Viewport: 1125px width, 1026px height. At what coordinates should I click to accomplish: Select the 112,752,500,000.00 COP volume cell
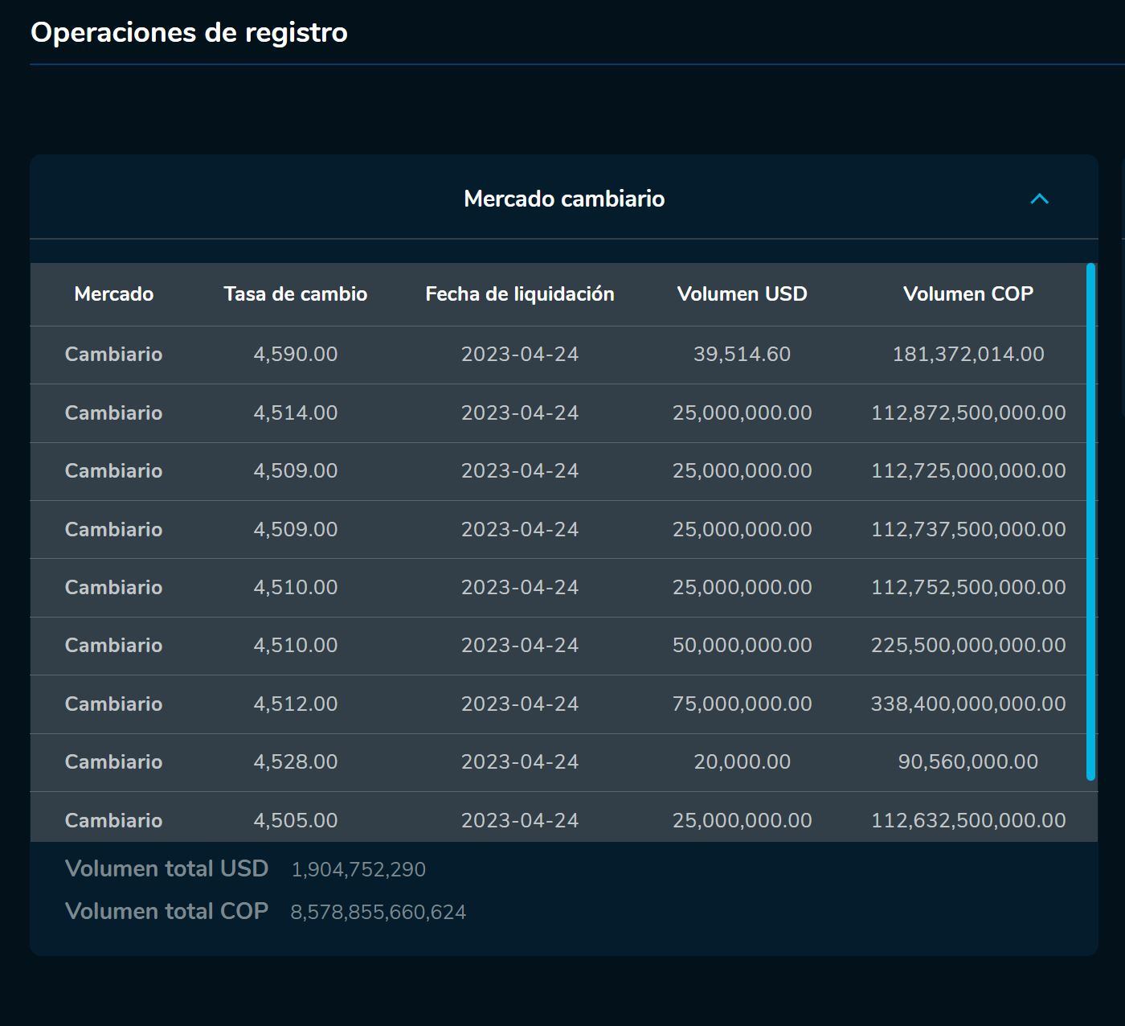pos(967,588)
